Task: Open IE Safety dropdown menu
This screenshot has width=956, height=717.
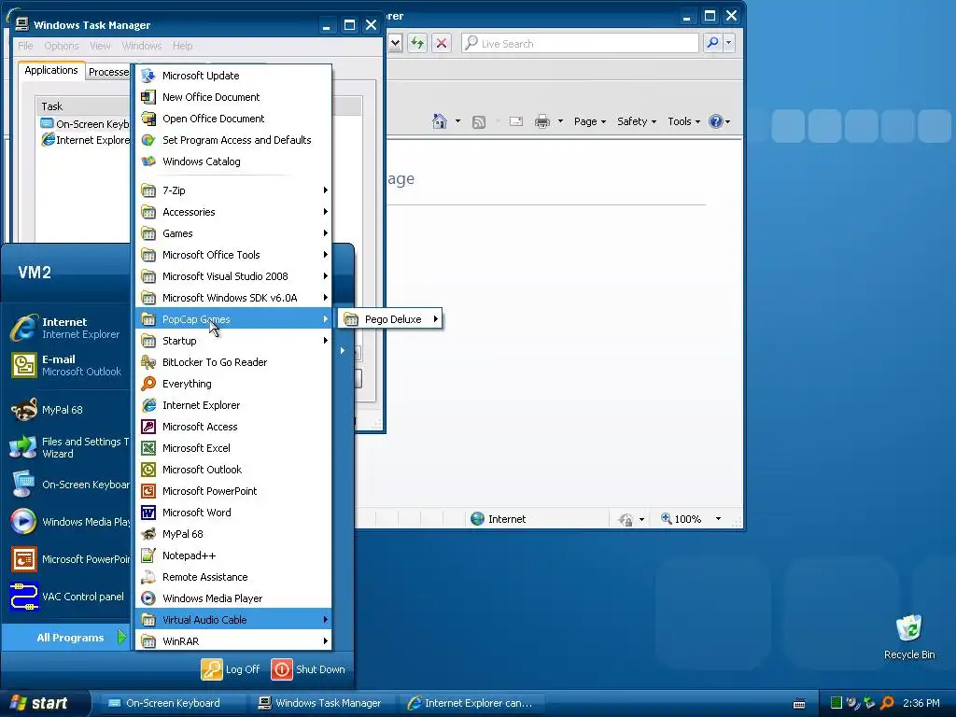Action: pyautogui.click(x=637, y=121)
